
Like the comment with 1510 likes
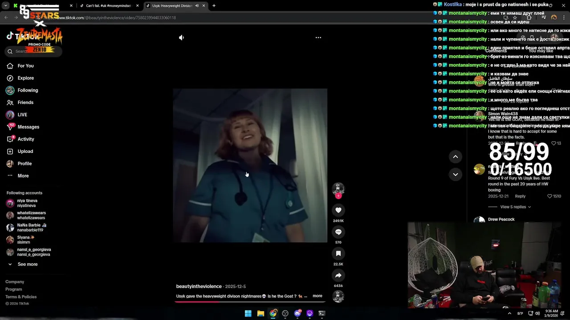click(x=550, y=196)
